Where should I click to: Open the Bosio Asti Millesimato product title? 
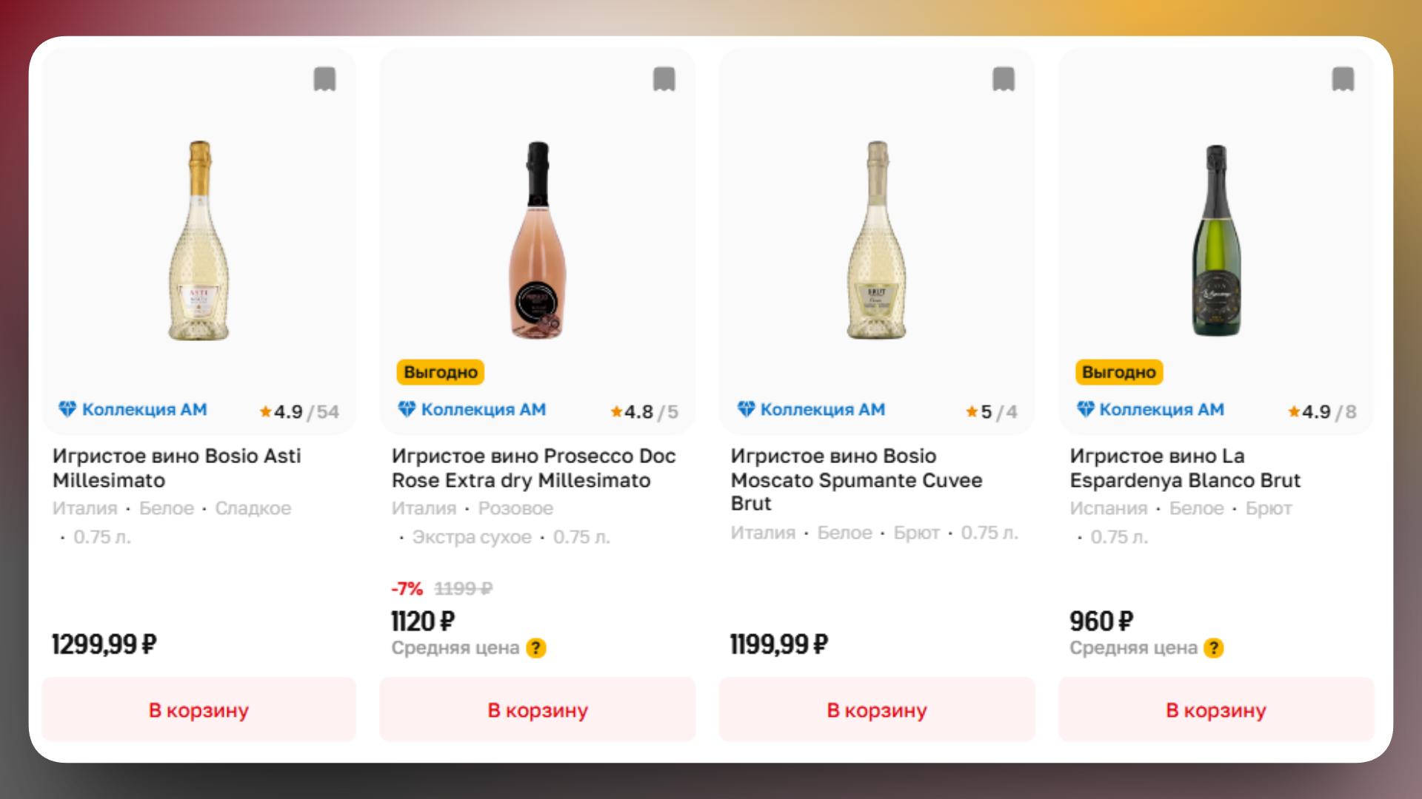tap(176, 468)
